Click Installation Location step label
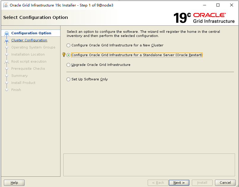The width and height of the screenshot is (239, 187). click(x=28, y=54)
